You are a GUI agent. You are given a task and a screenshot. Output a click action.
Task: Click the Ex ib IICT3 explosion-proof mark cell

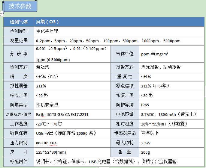pos(62,114)
